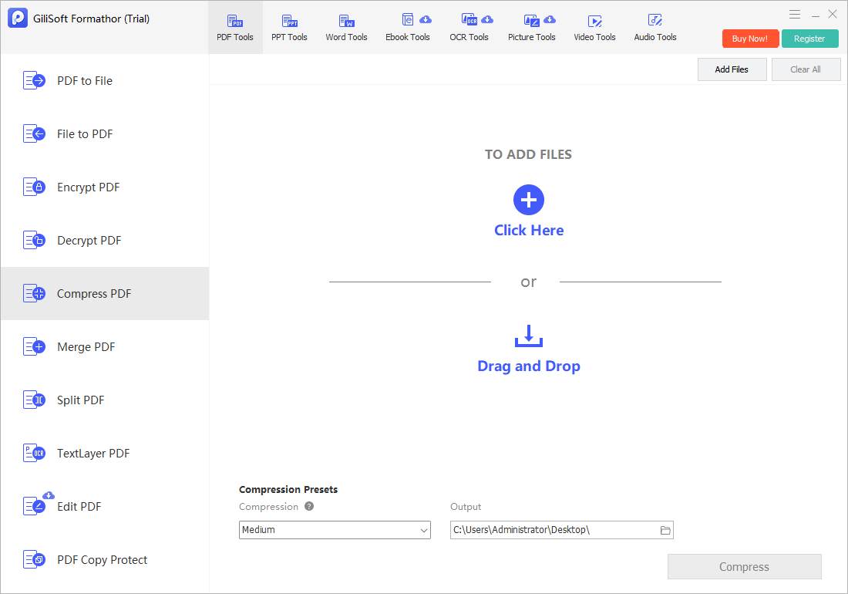Select the PDF to File label
Viewport: 848px width, 594px height.
[x=85, y=80]
